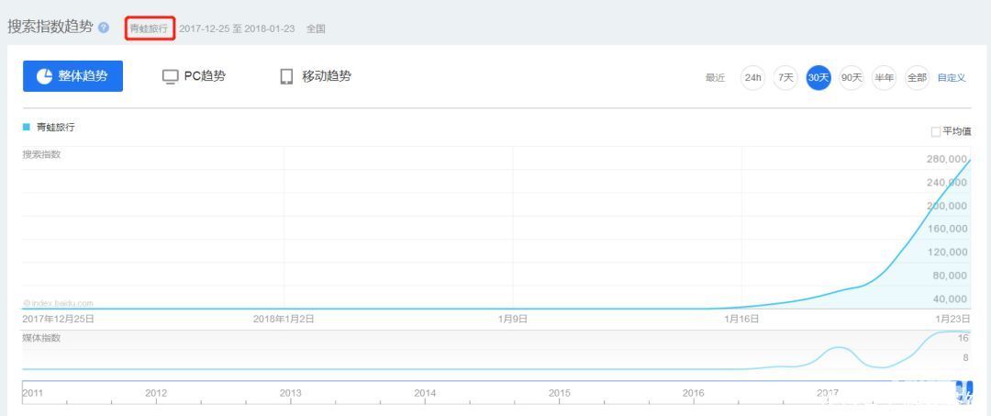This screenshot has width=991, height=416.
Task: Select the 全部 time range
Action: tap(917, 78)
